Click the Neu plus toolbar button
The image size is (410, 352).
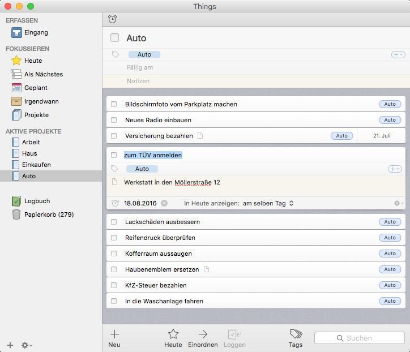coord(114,338)
